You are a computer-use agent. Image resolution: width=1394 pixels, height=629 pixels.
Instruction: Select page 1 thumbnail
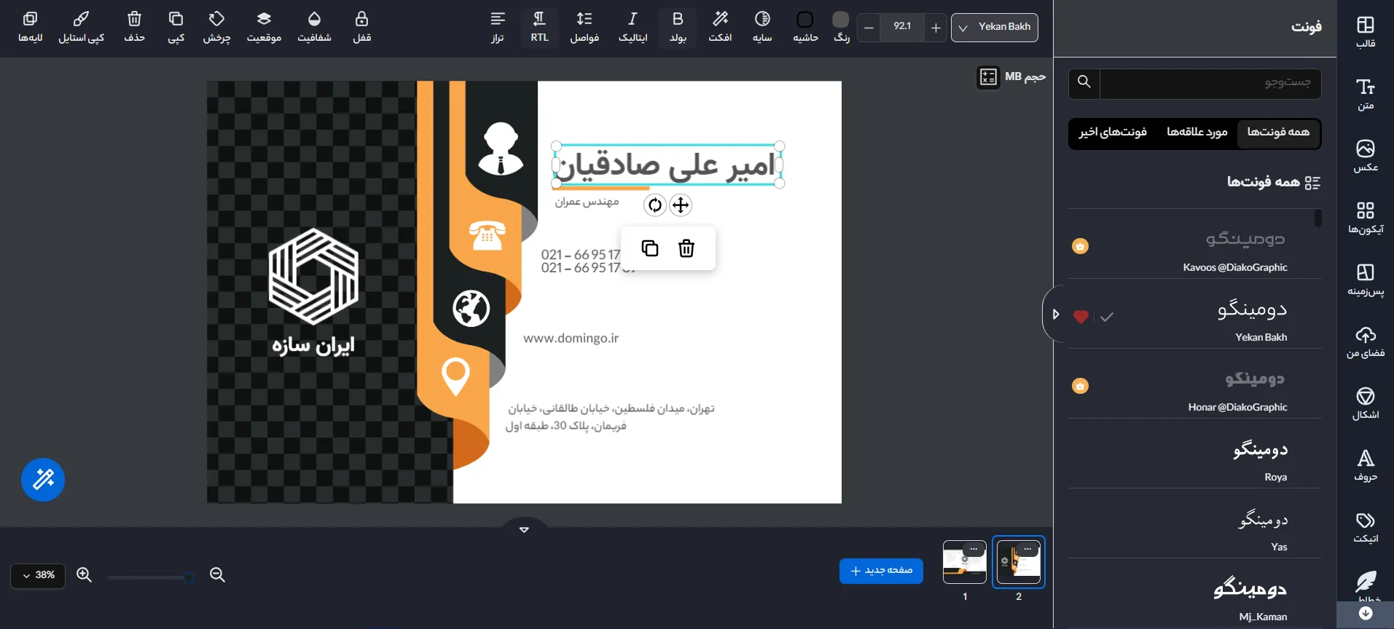point(965,562)
